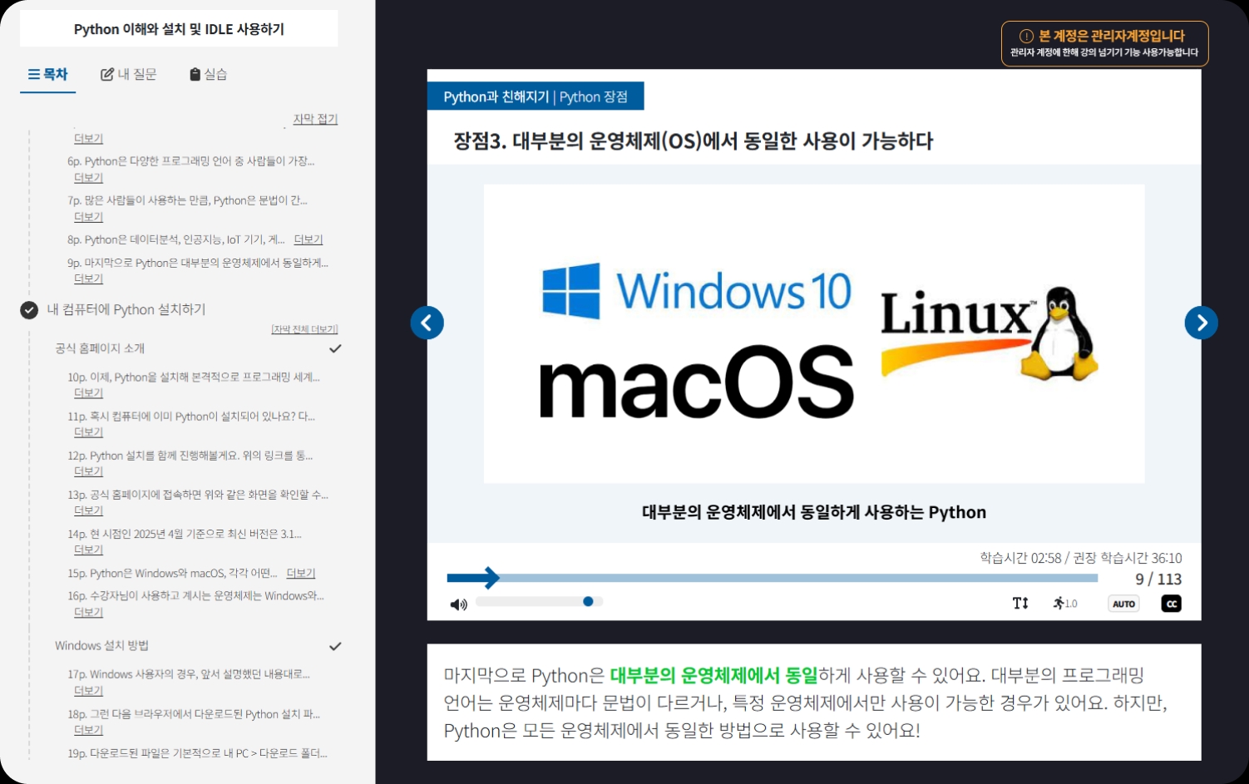Expand 더보기 beside the 8p caption
Viewport: 1249px width, 784px height.
pyautogui.click(x=309, y=239)
